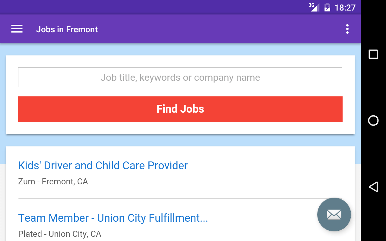The image size is (386, 241).
Task: Tap the Zum - Fremont, CA company line
Action: (x=53, y=182)
